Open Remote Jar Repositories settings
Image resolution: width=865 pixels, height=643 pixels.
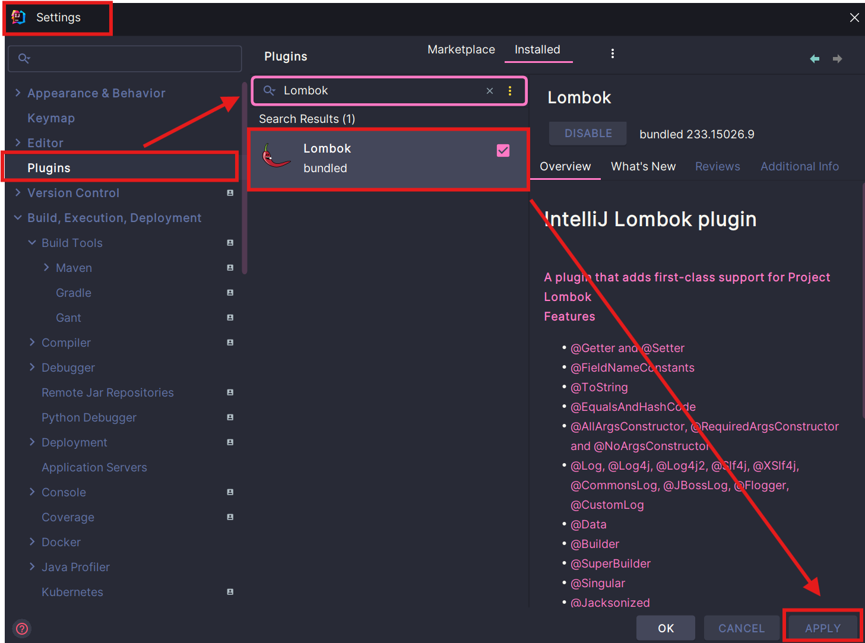click(107, 392)
